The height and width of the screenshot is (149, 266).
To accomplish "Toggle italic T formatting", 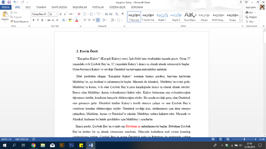I will coord(38,20).
